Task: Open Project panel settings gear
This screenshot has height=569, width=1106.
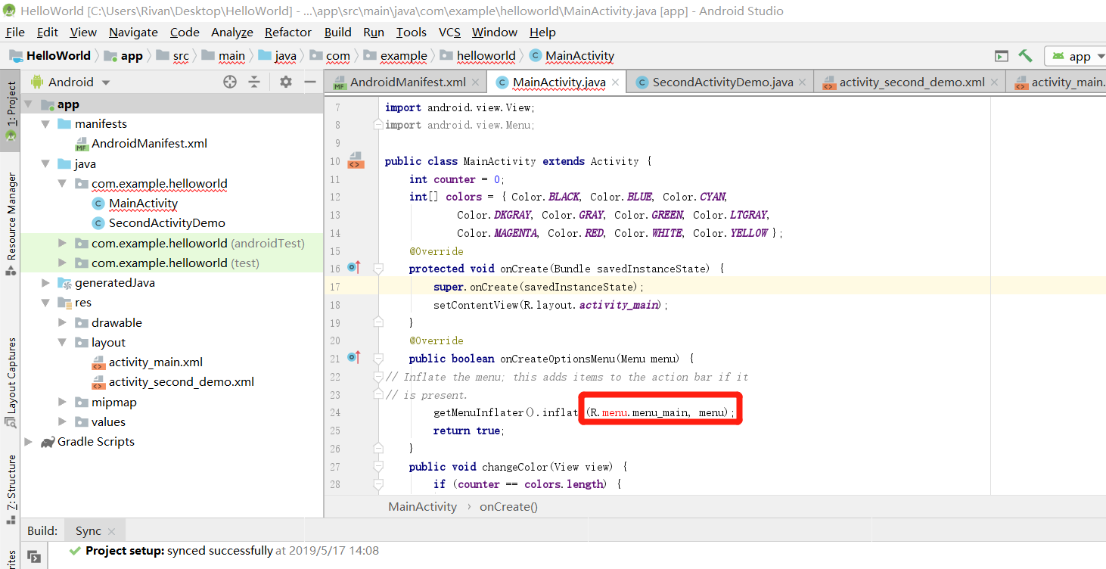Action: point(285,82)
